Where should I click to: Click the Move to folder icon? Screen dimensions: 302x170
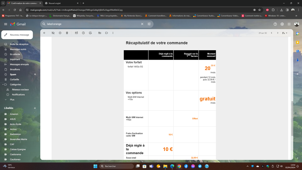click(100, 33)
